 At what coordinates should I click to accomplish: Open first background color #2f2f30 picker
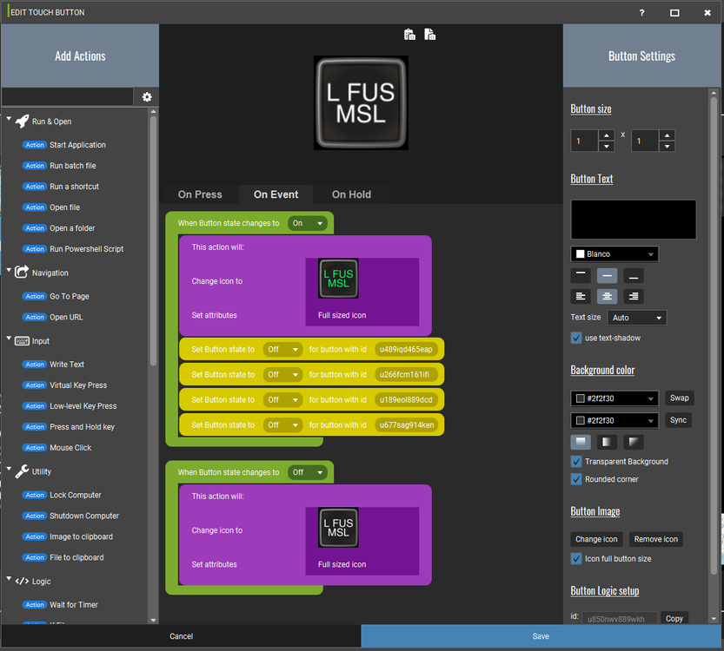point(614,398)
